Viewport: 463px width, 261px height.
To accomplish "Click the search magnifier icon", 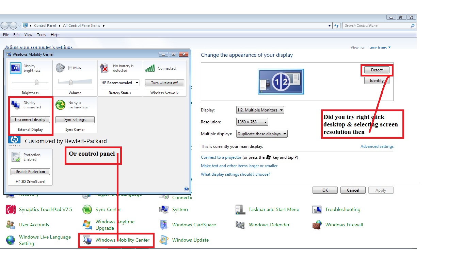I will pos(413,25).
